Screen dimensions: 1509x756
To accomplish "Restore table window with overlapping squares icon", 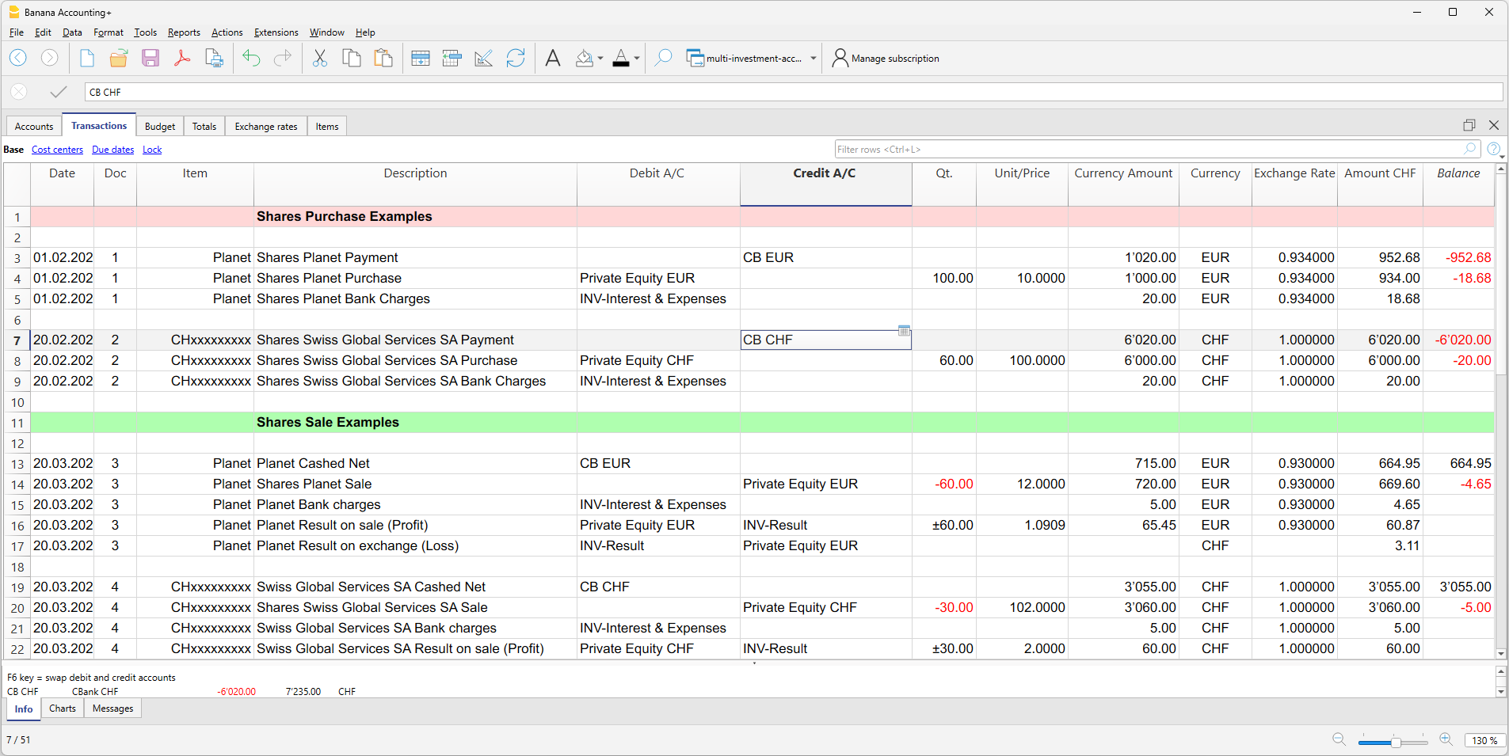I will point(1469,125).
